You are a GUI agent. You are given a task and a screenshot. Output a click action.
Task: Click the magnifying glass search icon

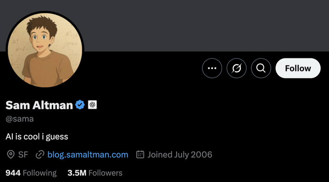(x=261, y=68)
